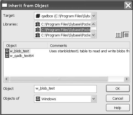The image size is (133, 115).
Task: Click the Windows object type icon
Action: pos(38,99)
